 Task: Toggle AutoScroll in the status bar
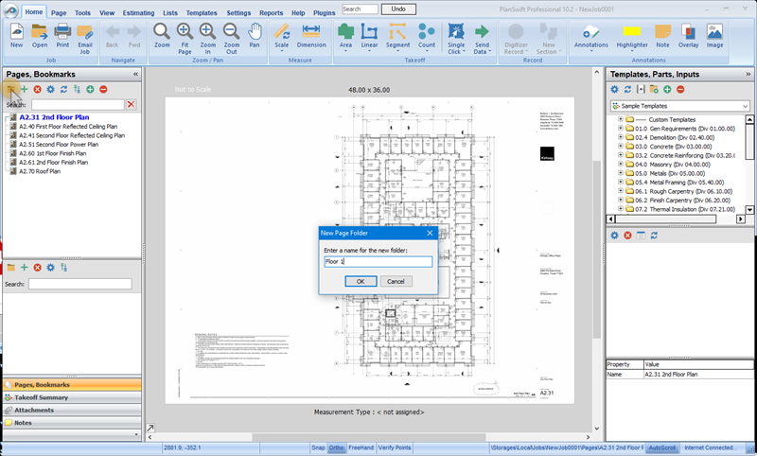661,447
